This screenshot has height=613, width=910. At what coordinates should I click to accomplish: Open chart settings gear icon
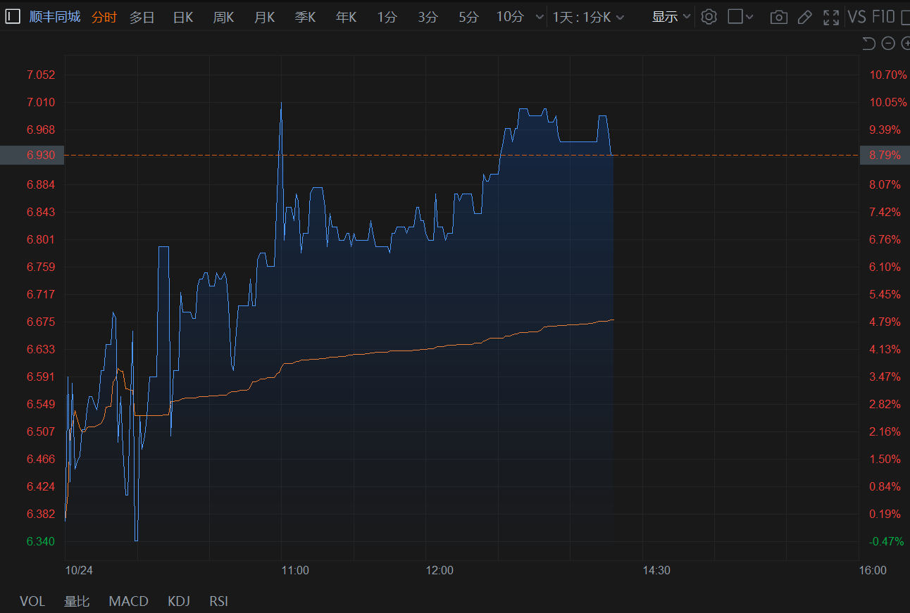pyautogui.click(x=709, y=17)
